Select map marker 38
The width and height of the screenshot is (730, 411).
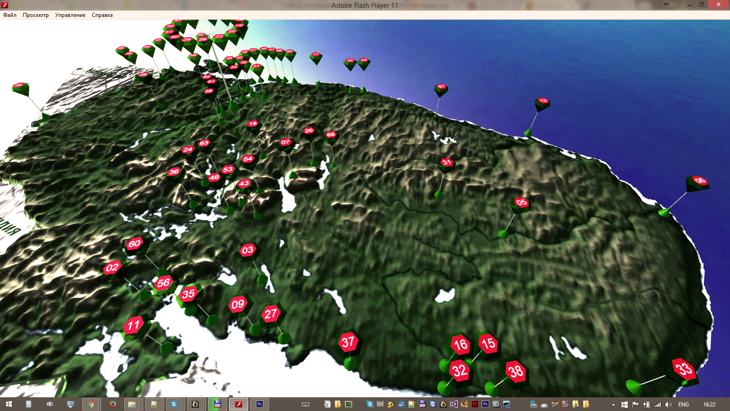point(516,372)
